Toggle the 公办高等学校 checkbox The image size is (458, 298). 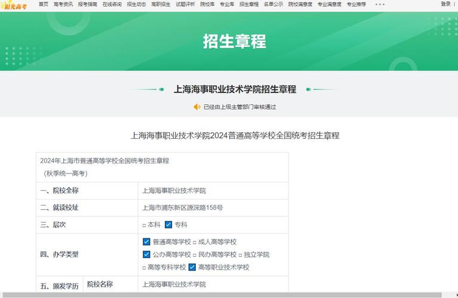146,254
